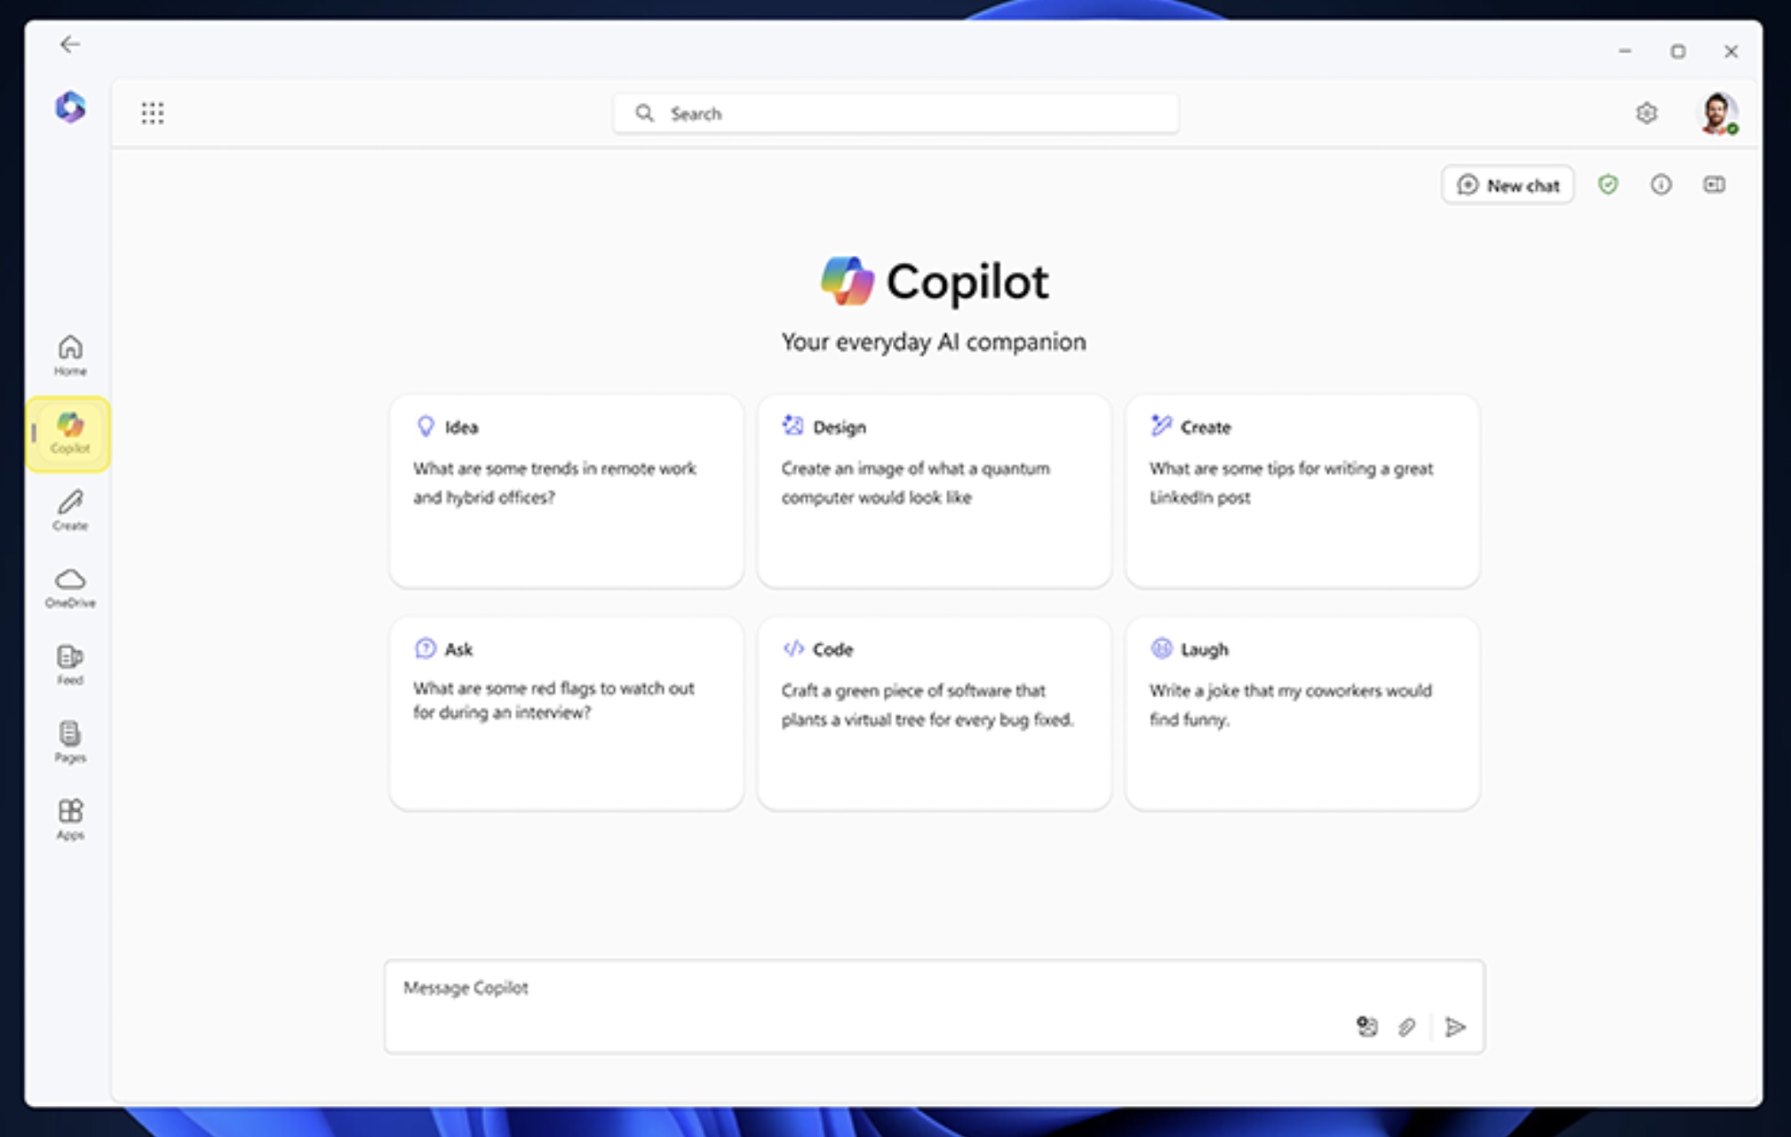Start a New chat
This screenshot has height=1137, width=1791.
(1507, 185)
